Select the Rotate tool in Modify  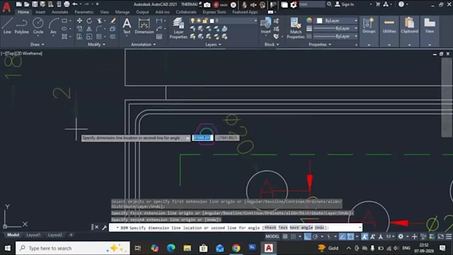(x=89, y=21)
